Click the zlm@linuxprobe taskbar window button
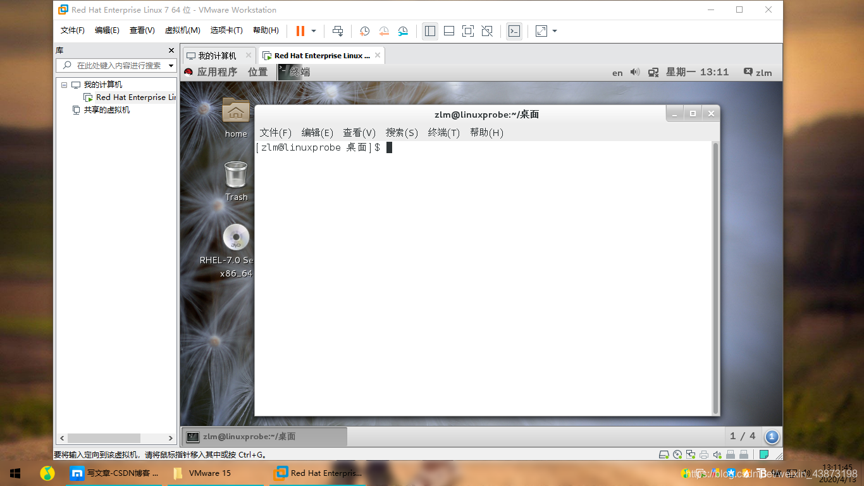Screen dimensions: 864x486 [264, 437]
